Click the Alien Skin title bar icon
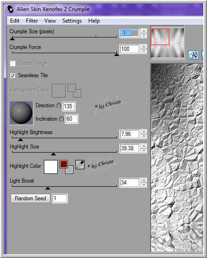Screen dimensions: 207x258 click(11, 9)
